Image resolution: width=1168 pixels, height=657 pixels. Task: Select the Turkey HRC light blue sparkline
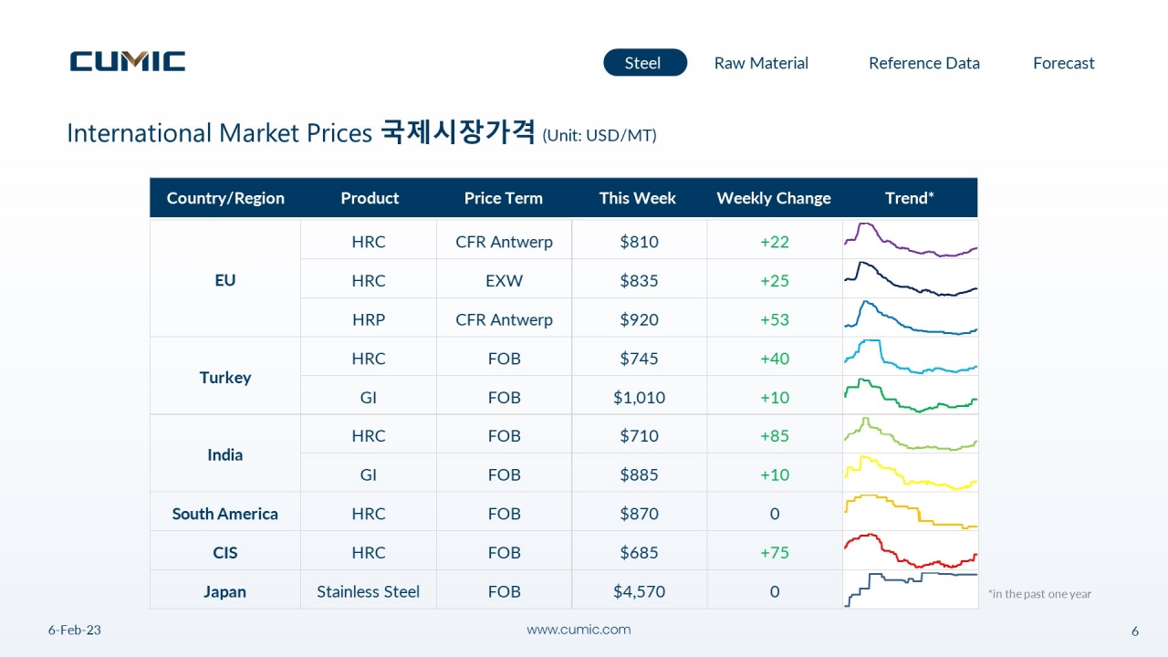[910, 357]
